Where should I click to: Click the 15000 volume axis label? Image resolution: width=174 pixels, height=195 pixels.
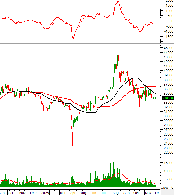(168, 163)
